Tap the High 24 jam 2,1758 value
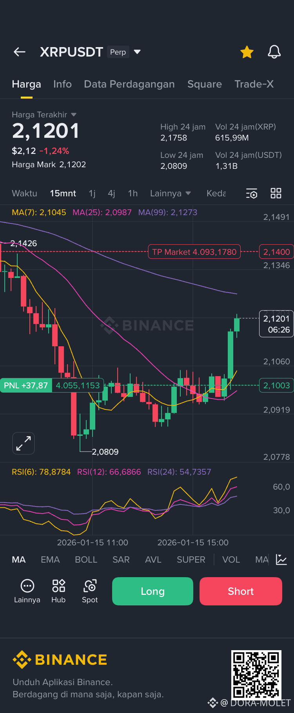294x713 pixels. (x=183, y=132)
